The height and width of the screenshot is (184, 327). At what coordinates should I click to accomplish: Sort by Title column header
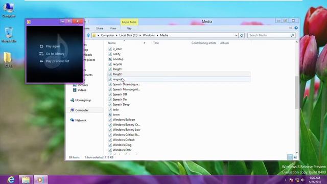[156, 43]
